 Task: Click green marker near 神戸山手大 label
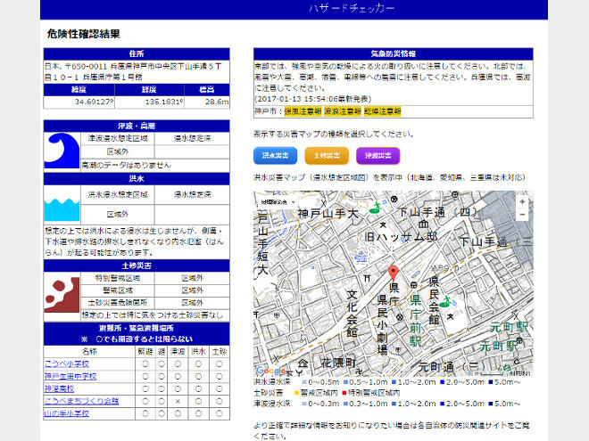tap(374, 208)
